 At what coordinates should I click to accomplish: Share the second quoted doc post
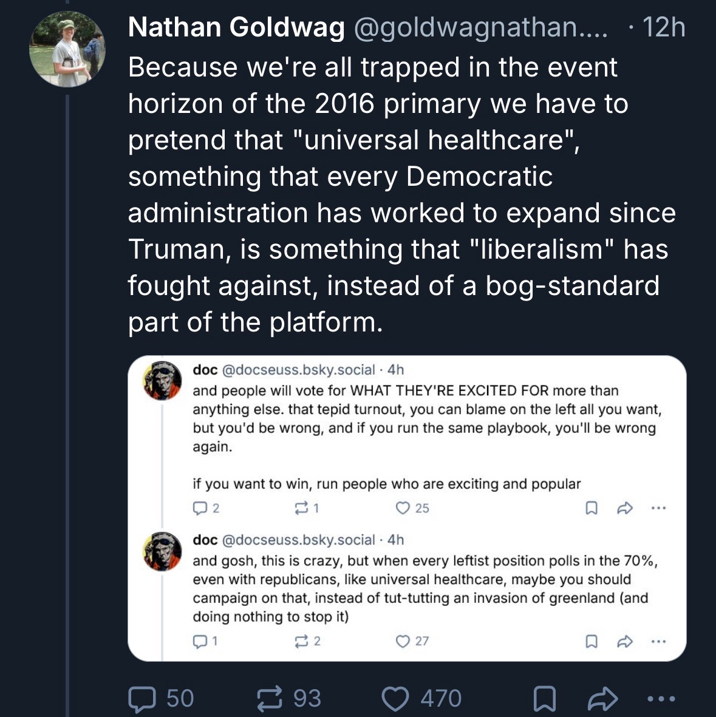(x=625, y=641)
